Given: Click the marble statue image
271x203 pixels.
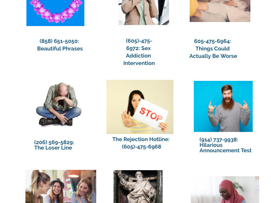Looking at the screenshot, I should point(138,187).
